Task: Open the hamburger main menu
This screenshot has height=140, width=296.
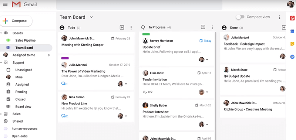Action: pos(5,4)
